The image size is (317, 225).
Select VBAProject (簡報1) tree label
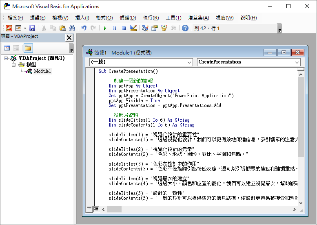[x=42, y=58]
